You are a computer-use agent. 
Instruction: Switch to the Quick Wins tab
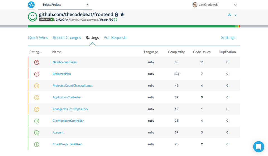pyautogui.click(x=38, y=38)
